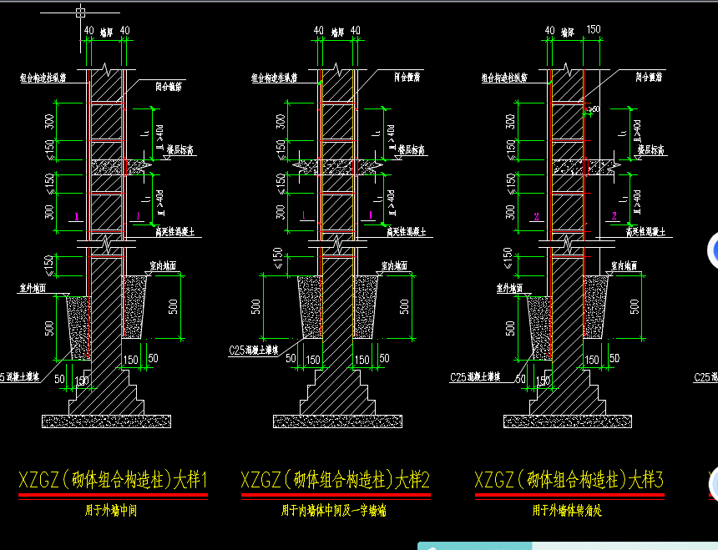
Task: Click the 室内地面 label in detail 3
Action: (624, 265)
